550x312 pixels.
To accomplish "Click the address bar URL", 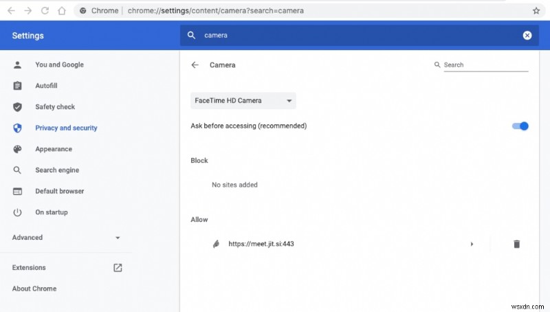I will 215,11.
